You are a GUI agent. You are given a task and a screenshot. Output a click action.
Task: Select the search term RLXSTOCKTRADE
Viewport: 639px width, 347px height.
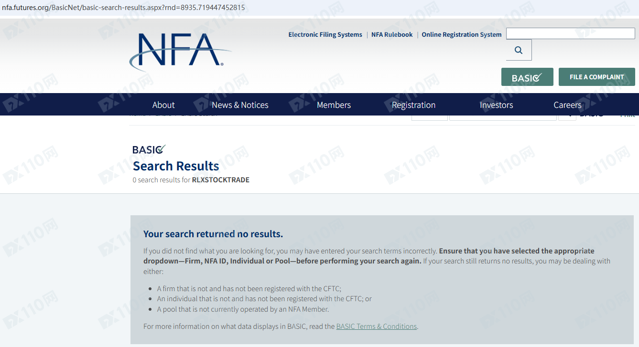221,180
